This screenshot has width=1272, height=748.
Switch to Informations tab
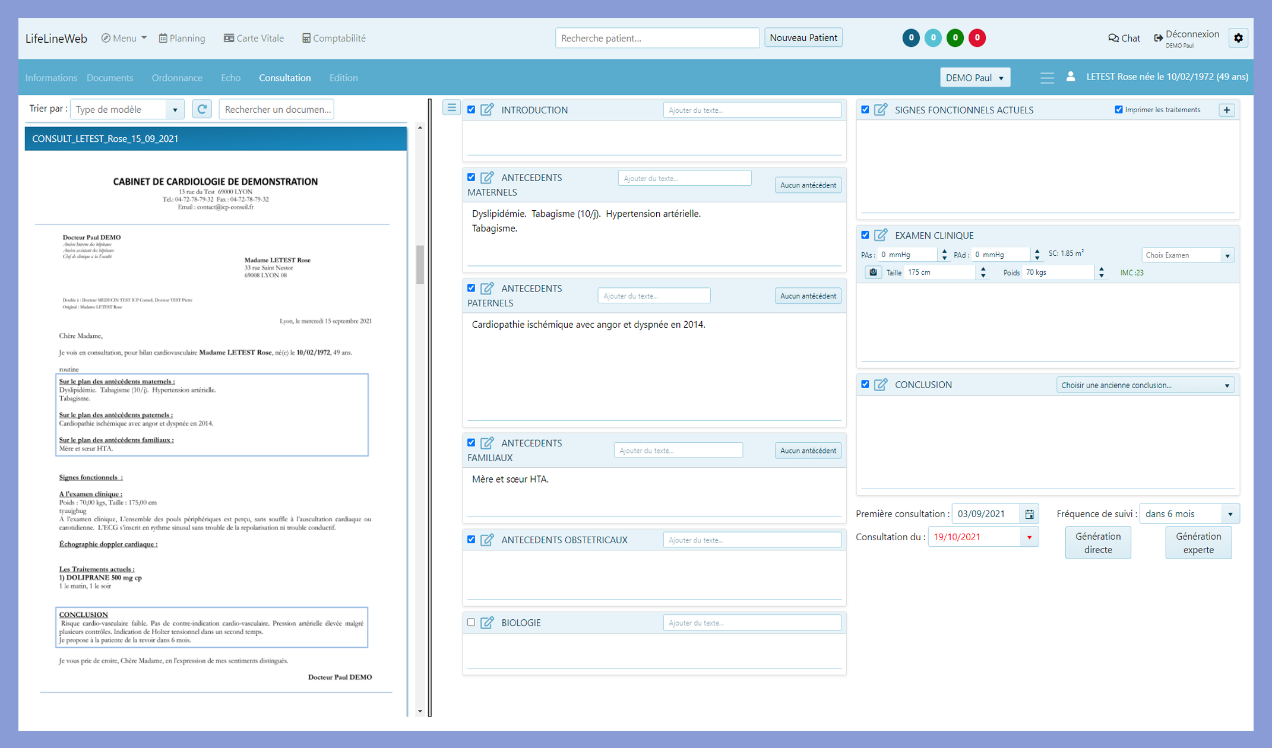click(x=51, y=78)
